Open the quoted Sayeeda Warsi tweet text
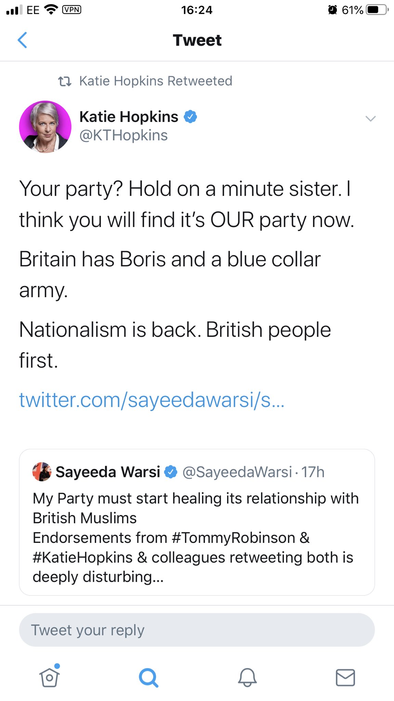The image size is (394, 701). coord(196,537)
